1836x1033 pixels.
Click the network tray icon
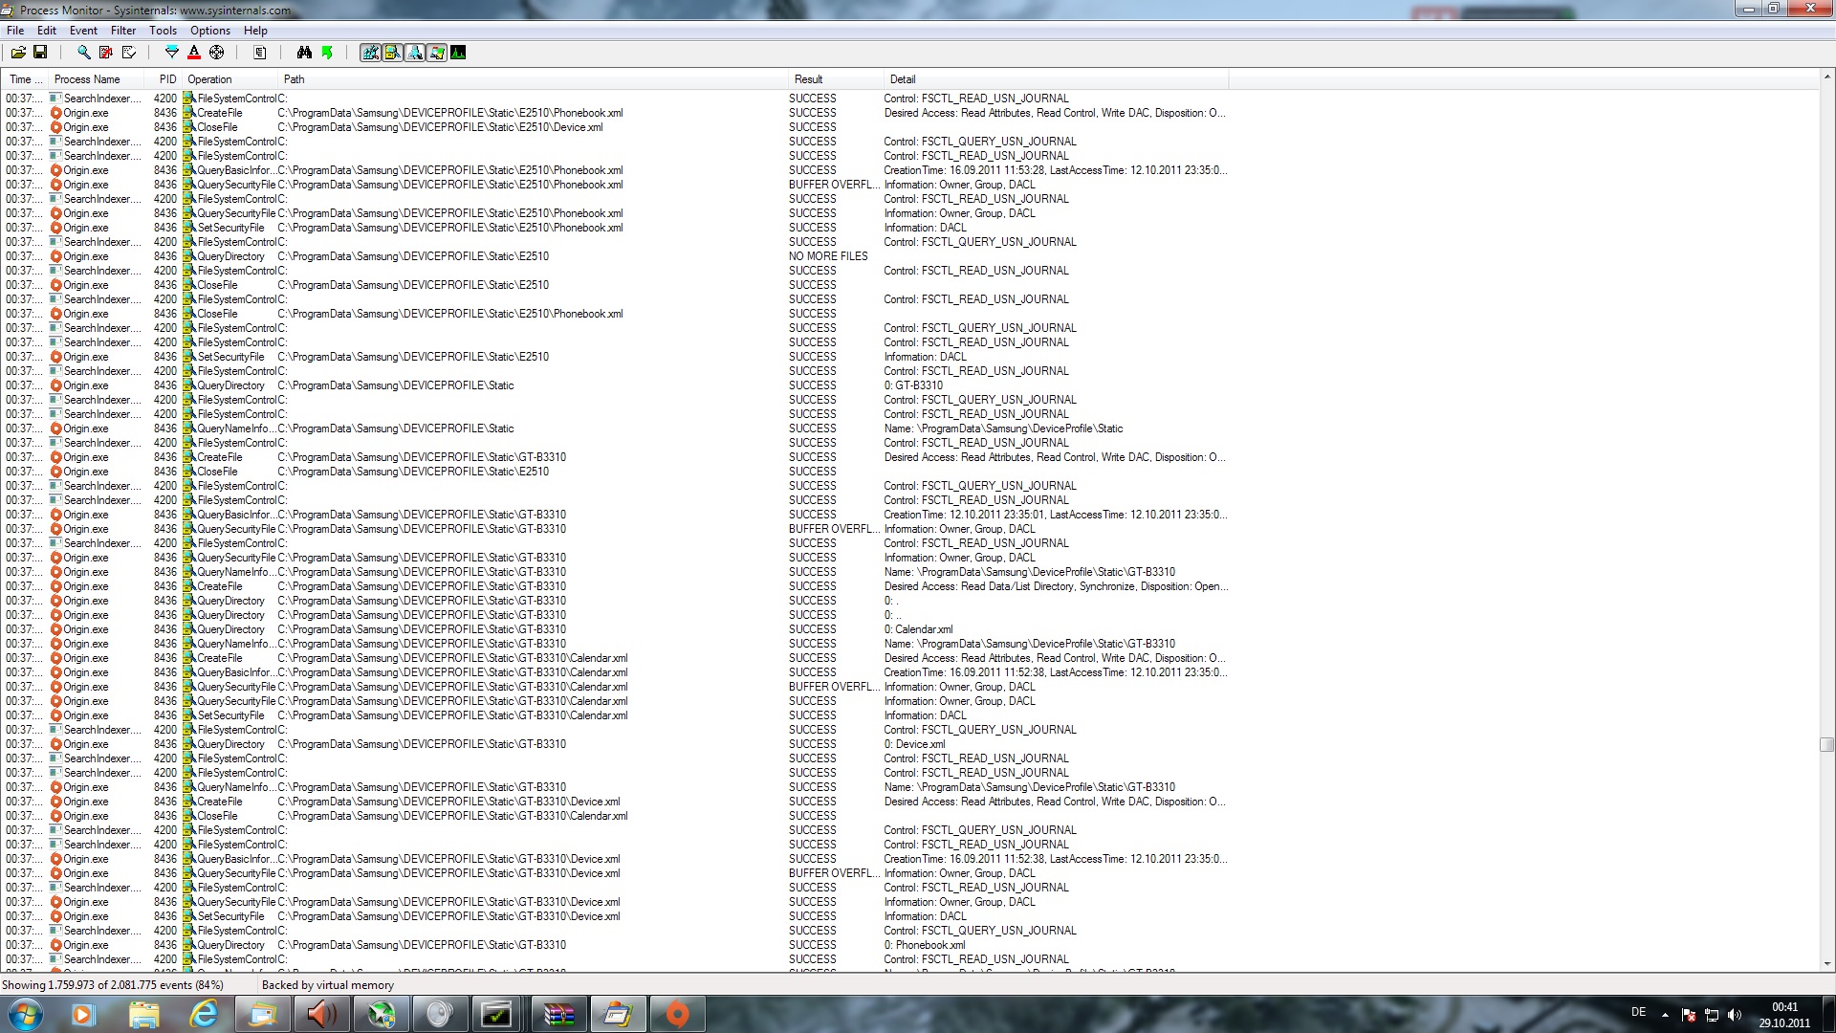pyautogui.click(x=1712, y=1015)
